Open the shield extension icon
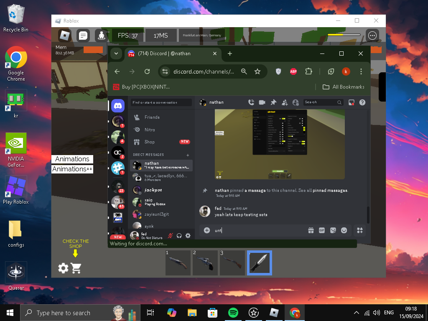Screen dimensions: 428x321 [278, 71]
